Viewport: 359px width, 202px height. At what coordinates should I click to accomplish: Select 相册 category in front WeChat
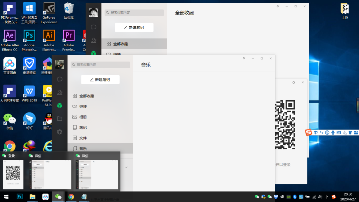[x=100, y=117]
